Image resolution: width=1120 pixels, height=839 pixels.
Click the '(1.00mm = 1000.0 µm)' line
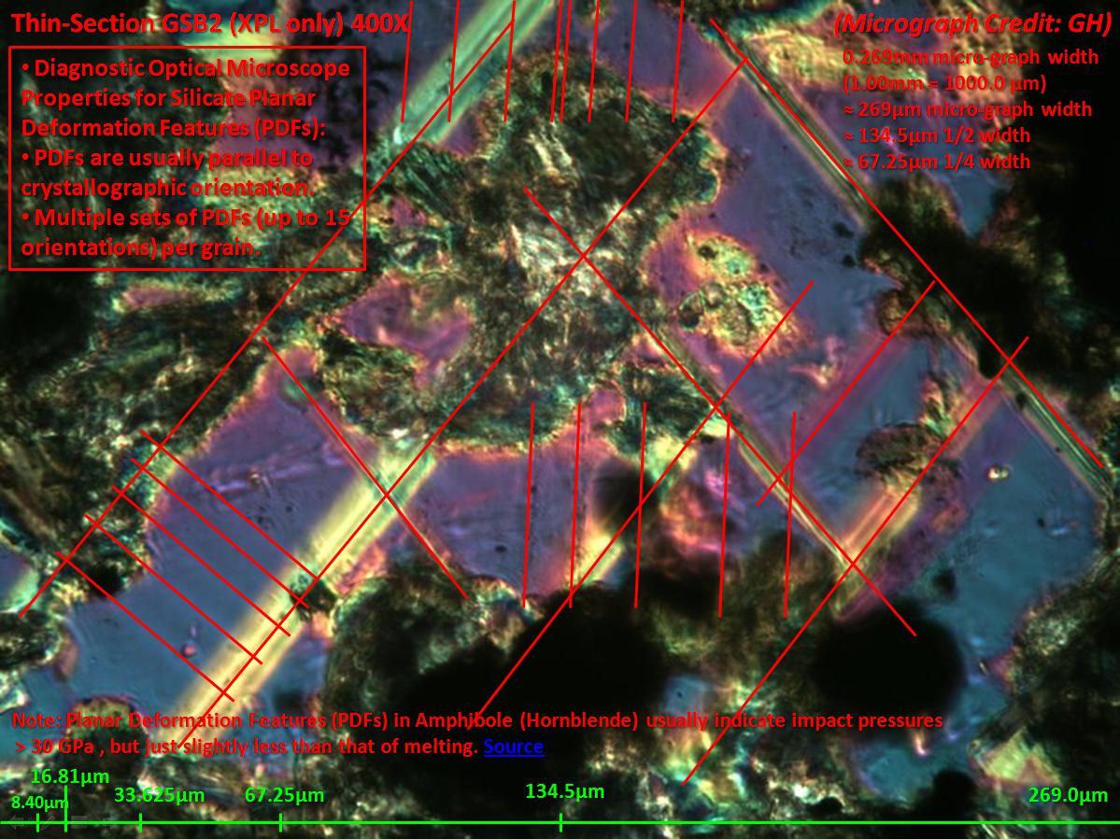(944, 83)
